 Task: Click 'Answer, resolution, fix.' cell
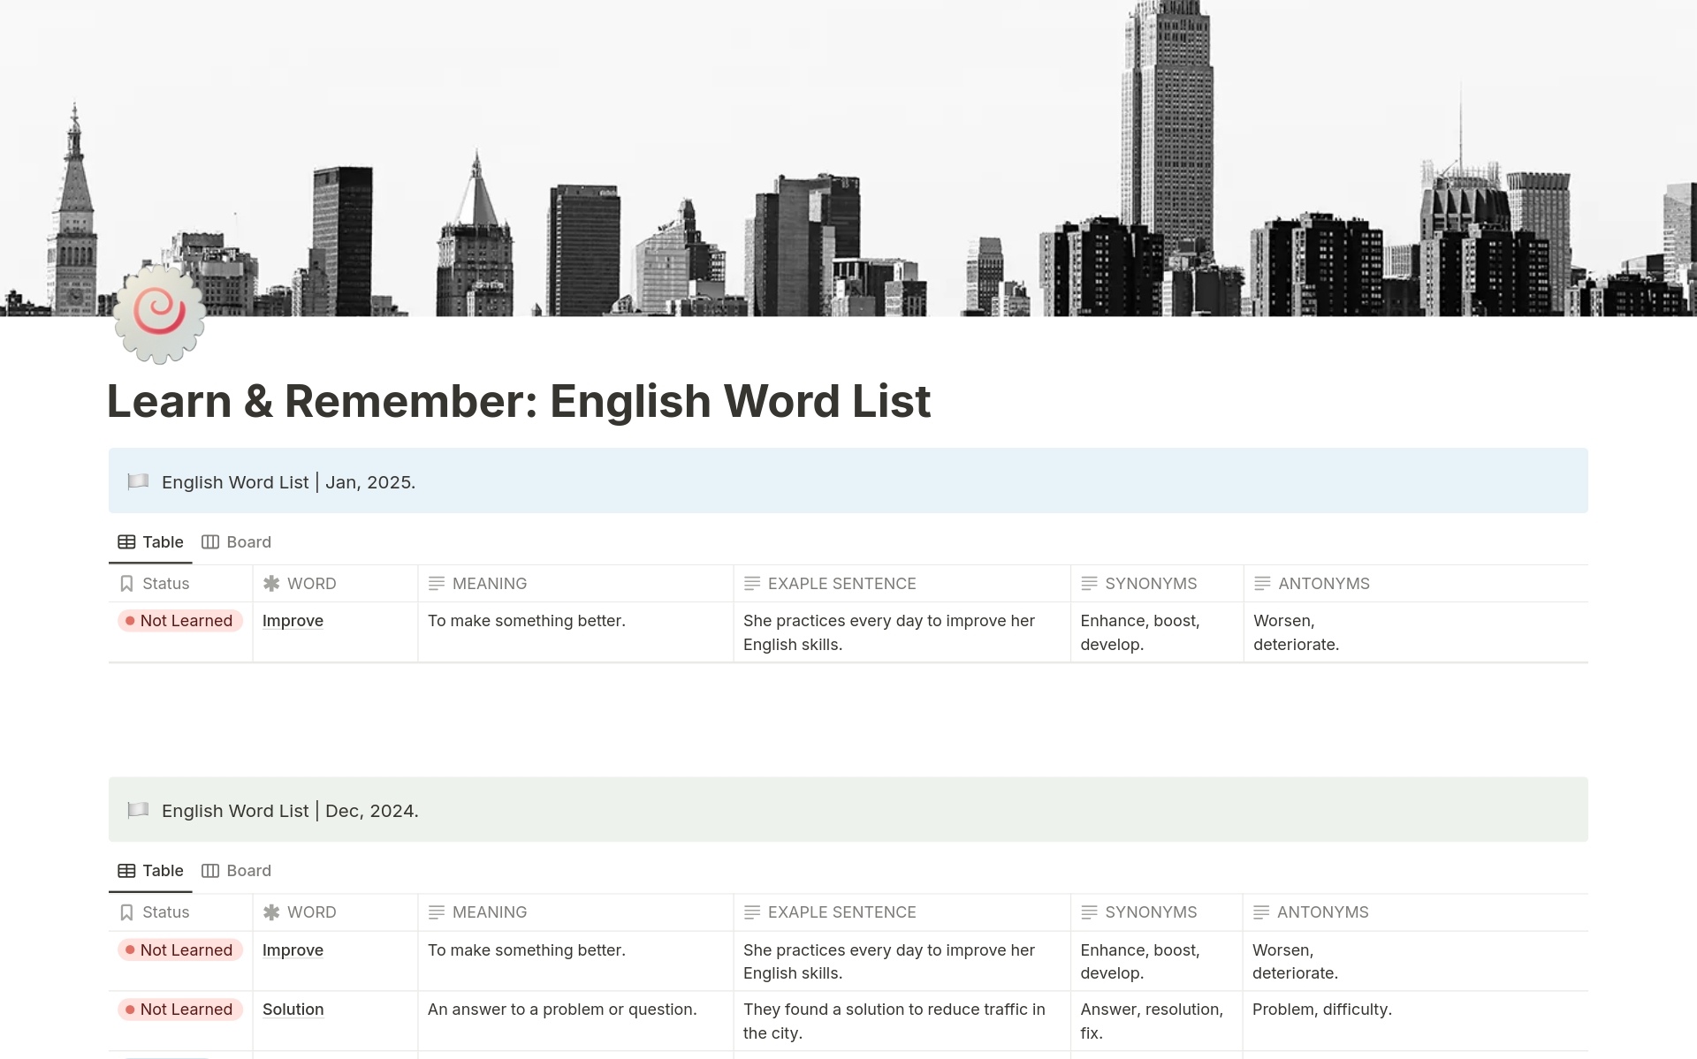tap(1156, 1021)
